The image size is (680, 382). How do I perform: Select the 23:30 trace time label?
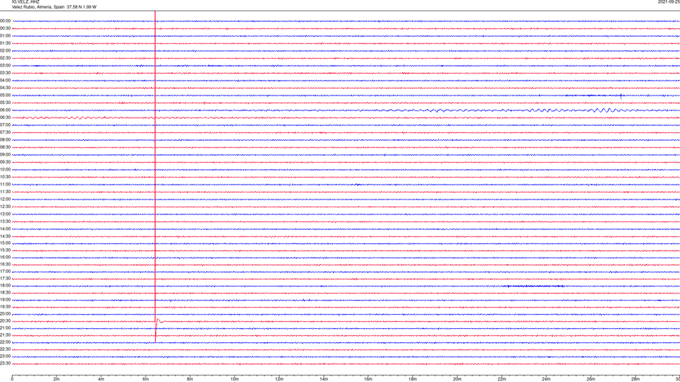[x=5, y=364]
